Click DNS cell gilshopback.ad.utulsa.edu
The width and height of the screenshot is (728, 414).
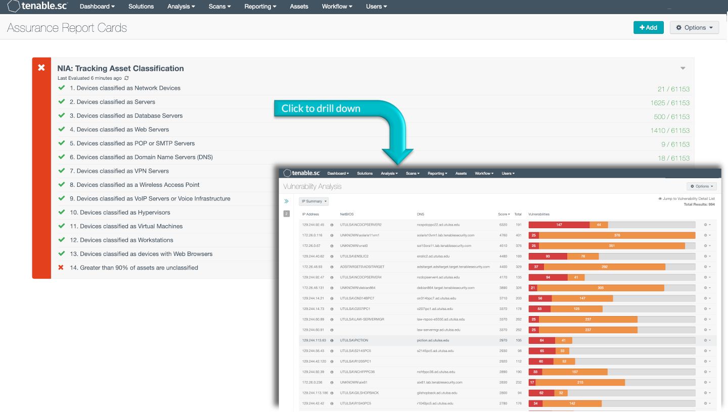437,393
